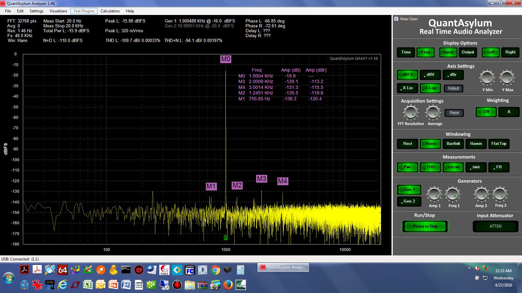Open the Test Plugins menu
This screenshot has width=522, height=293.
click(x=84, y=11)
